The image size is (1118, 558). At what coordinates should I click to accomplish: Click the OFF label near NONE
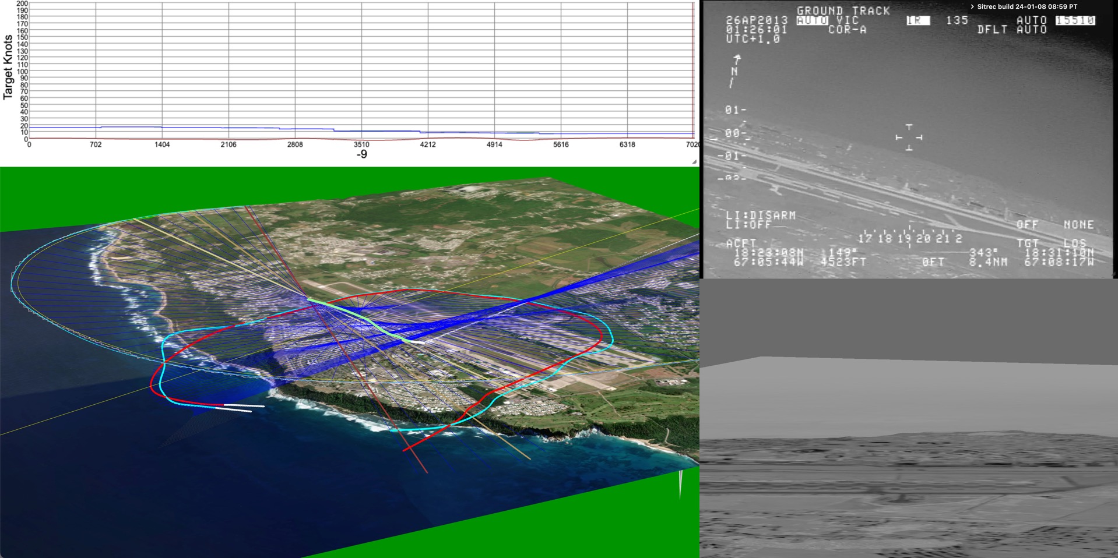point(1028,224)
